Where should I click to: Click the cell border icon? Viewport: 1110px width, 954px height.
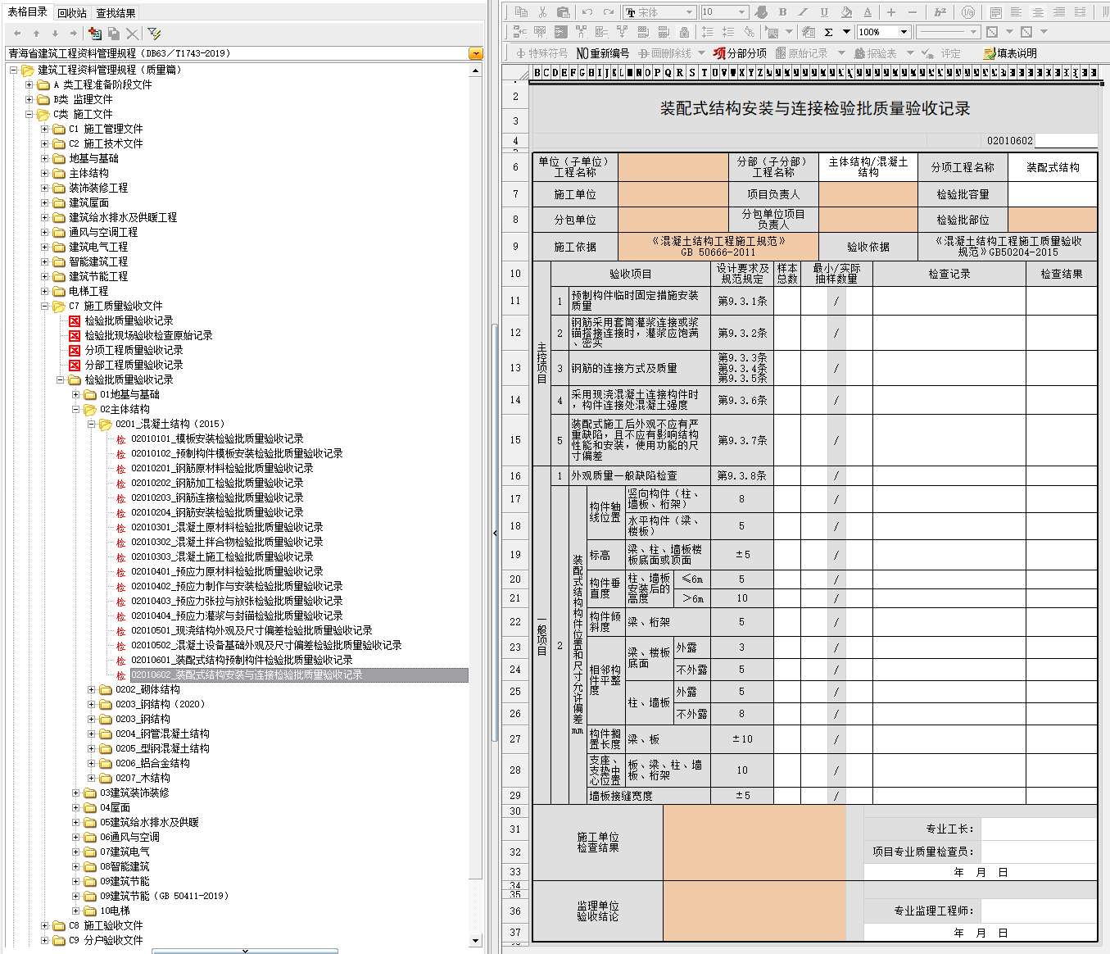pos(992,32)
